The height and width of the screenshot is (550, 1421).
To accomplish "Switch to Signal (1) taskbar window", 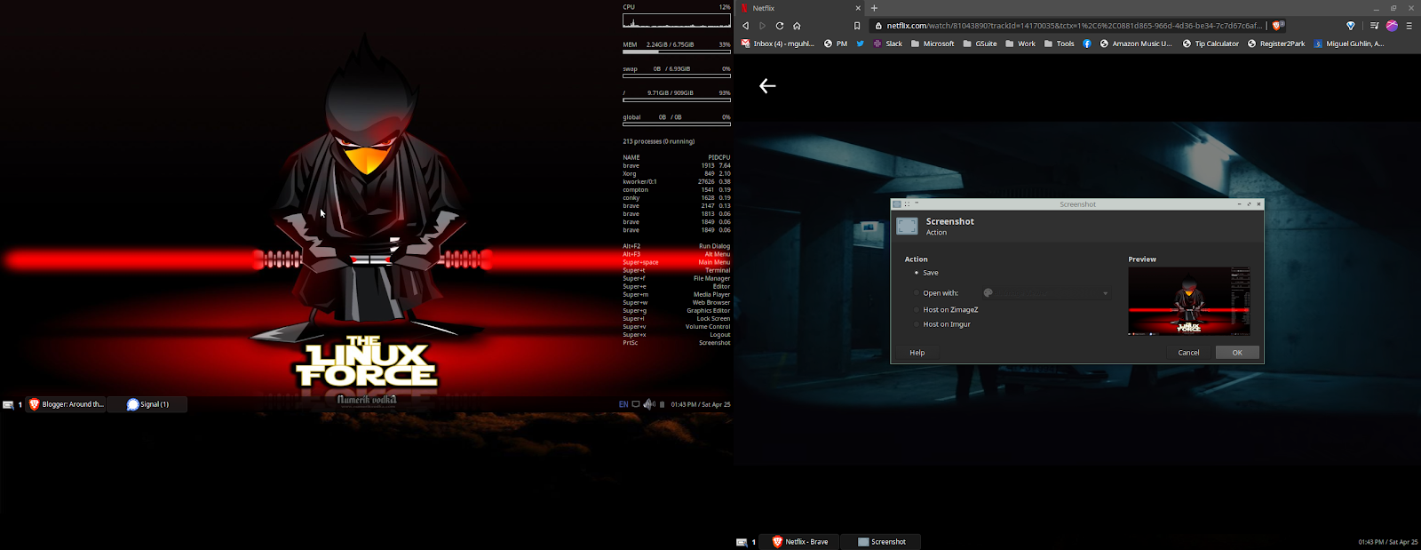I will (147, 404).
